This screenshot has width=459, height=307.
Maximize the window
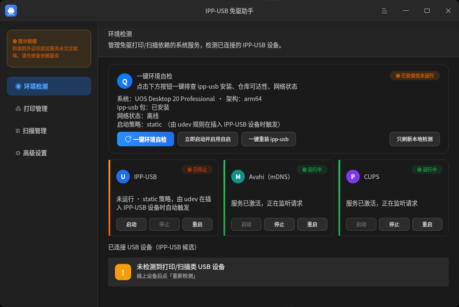pos(427,11)
